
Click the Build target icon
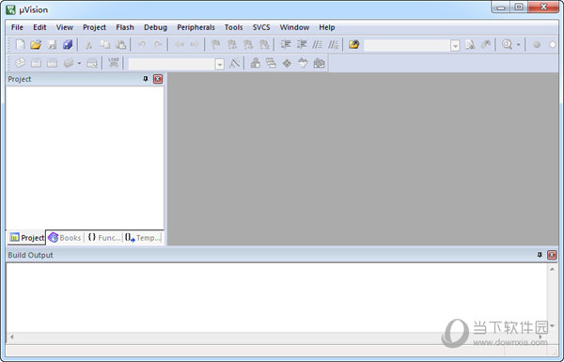36,63
